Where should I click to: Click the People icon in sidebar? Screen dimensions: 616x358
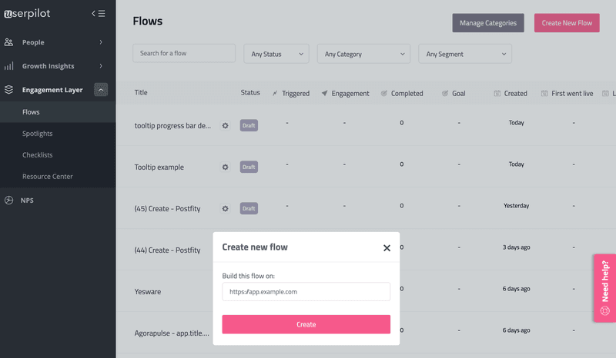[9, 42]
